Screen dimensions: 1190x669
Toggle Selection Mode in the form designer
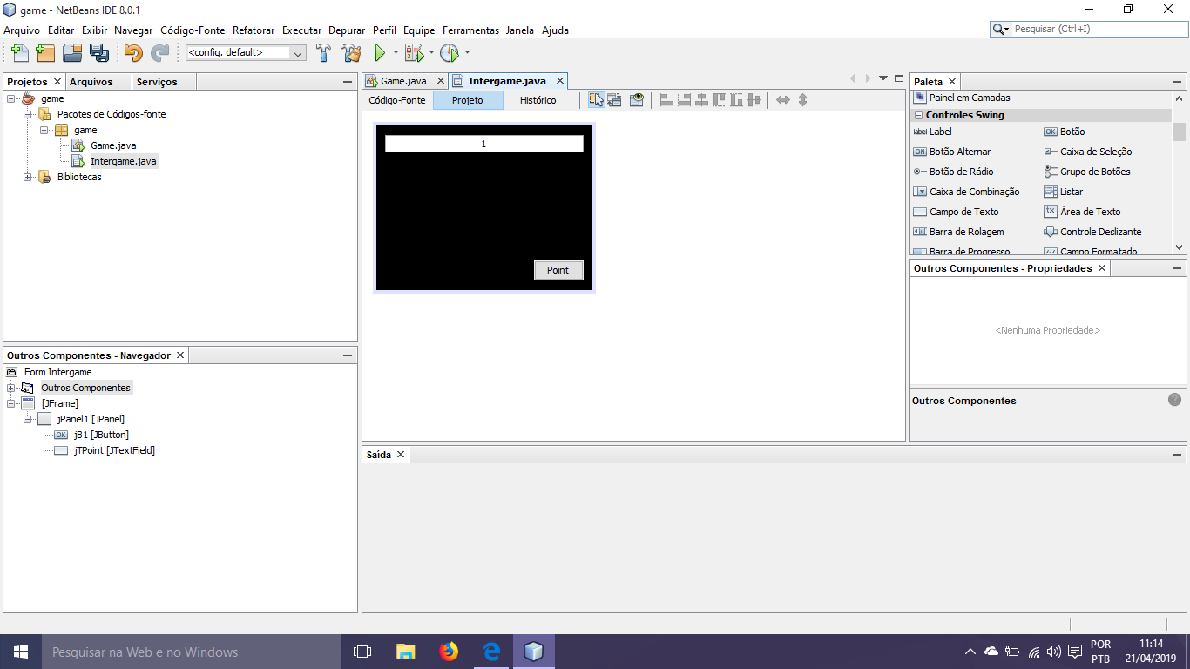tap(596, 100)
